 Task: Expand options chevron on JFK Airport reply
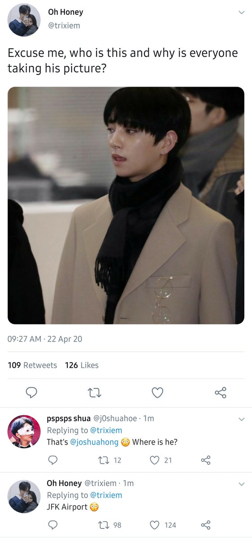pos(241,484)
